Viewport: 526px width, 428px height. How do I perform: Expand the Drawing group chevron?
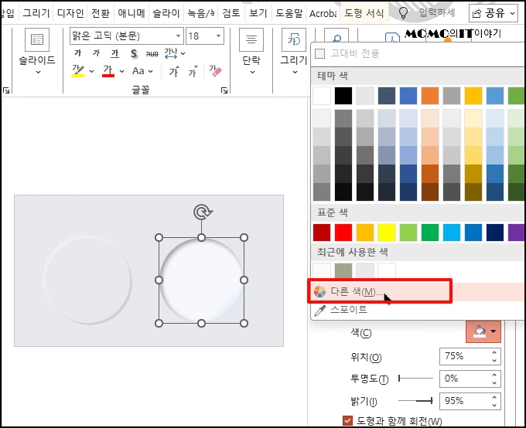295,72
